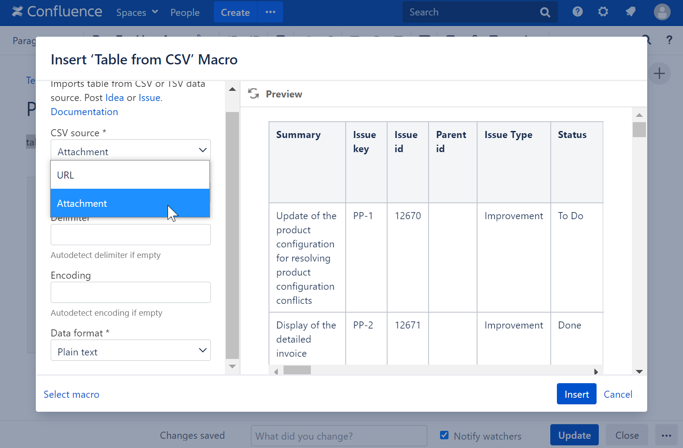Click the circular plus insert button
Screen dimensions: 683x448
point(659,73)
